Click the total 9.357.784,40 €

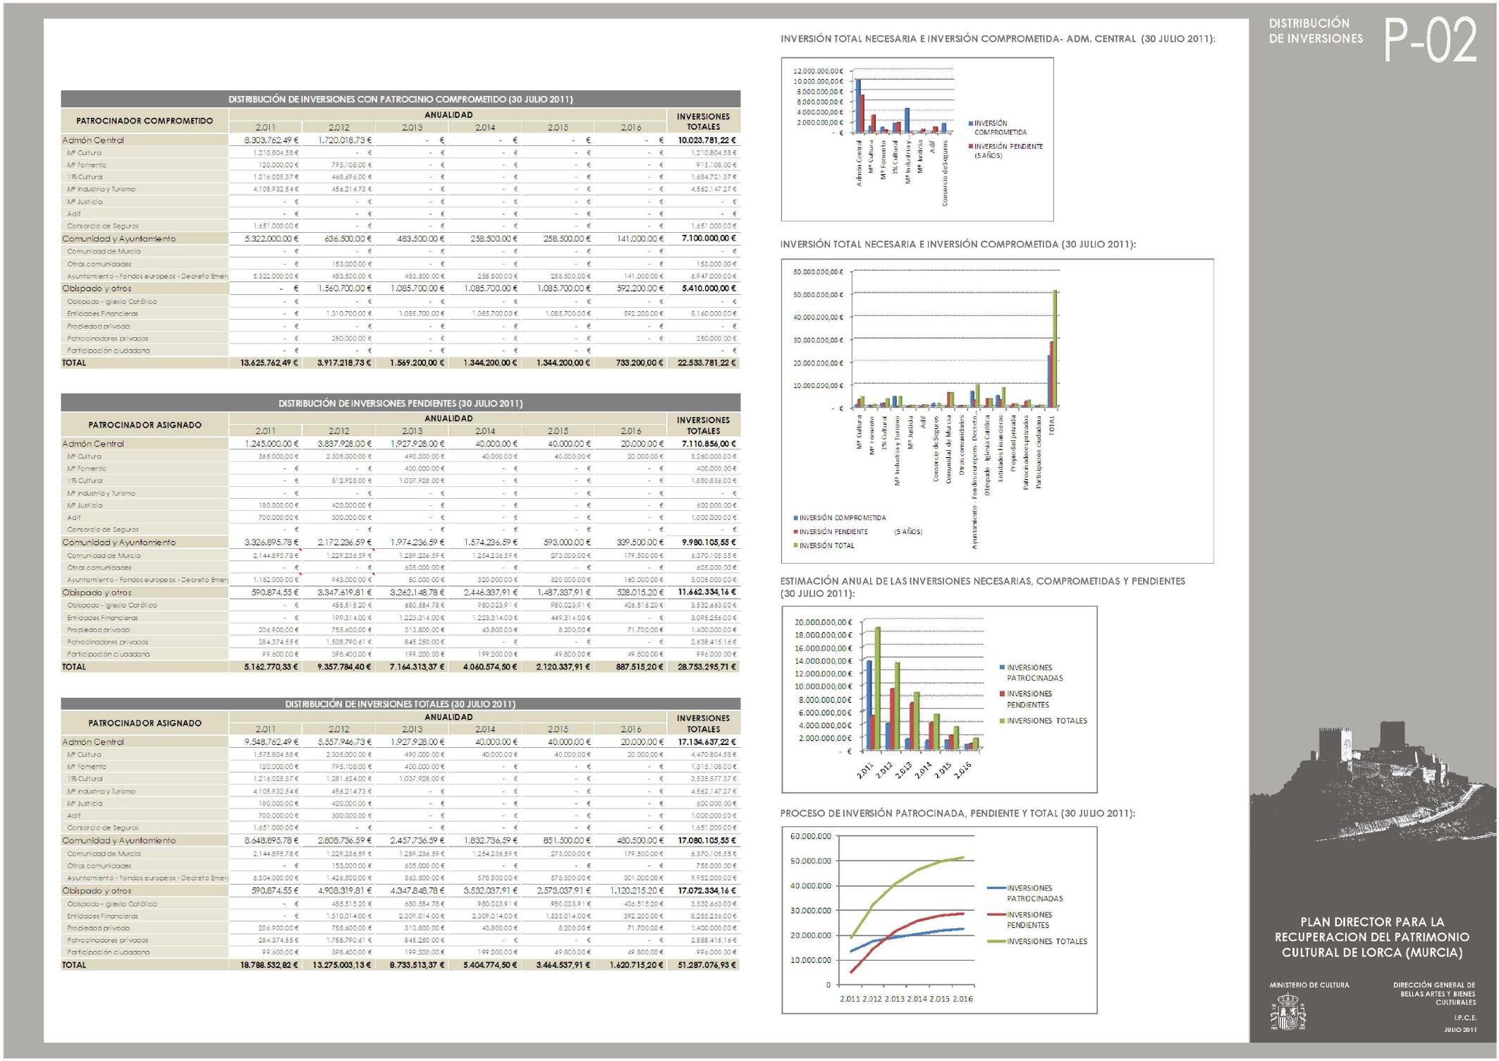(x=344, y=667)
